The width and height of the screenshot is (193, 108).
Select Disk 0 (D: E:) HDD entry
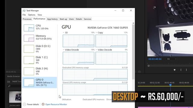pos(40,49)
